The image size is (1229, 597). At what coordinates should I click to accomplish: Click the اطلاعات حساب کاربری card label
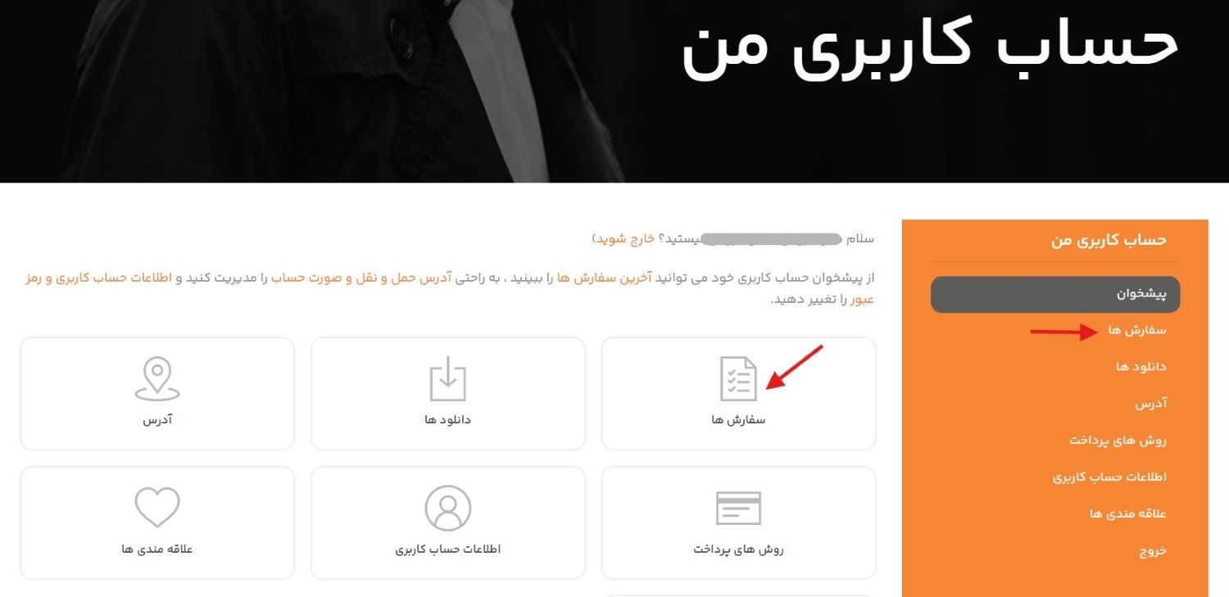coord(448,549)
